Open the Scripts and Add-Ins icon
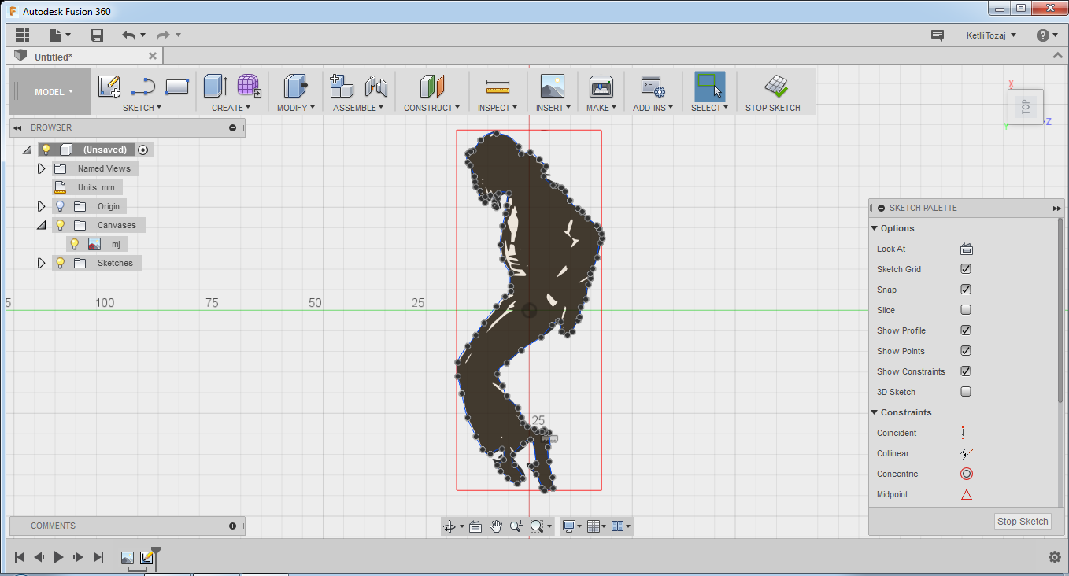1069x576 pixels. pyautogui.click(x=653, y=86)
